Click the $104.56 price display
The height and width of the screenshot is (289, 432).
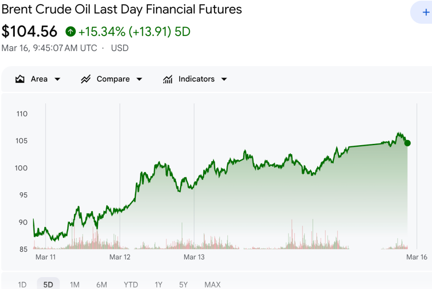(30, 31)
